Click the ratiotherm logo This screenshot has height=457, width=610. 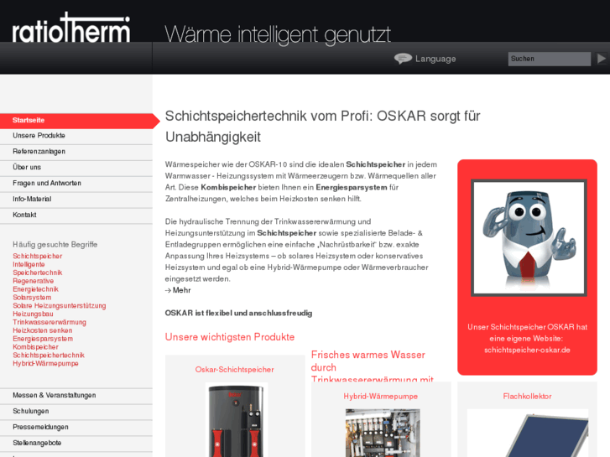(x=71, y=28)
